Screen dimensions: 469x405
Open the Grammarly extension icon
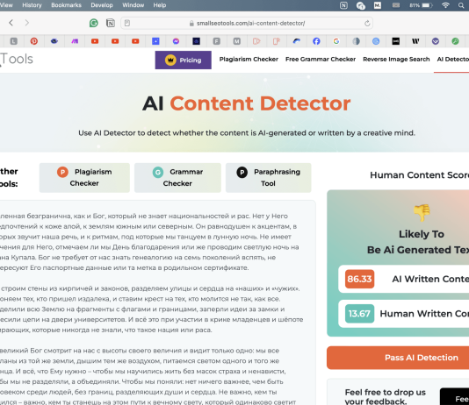(x=94, y=23)
